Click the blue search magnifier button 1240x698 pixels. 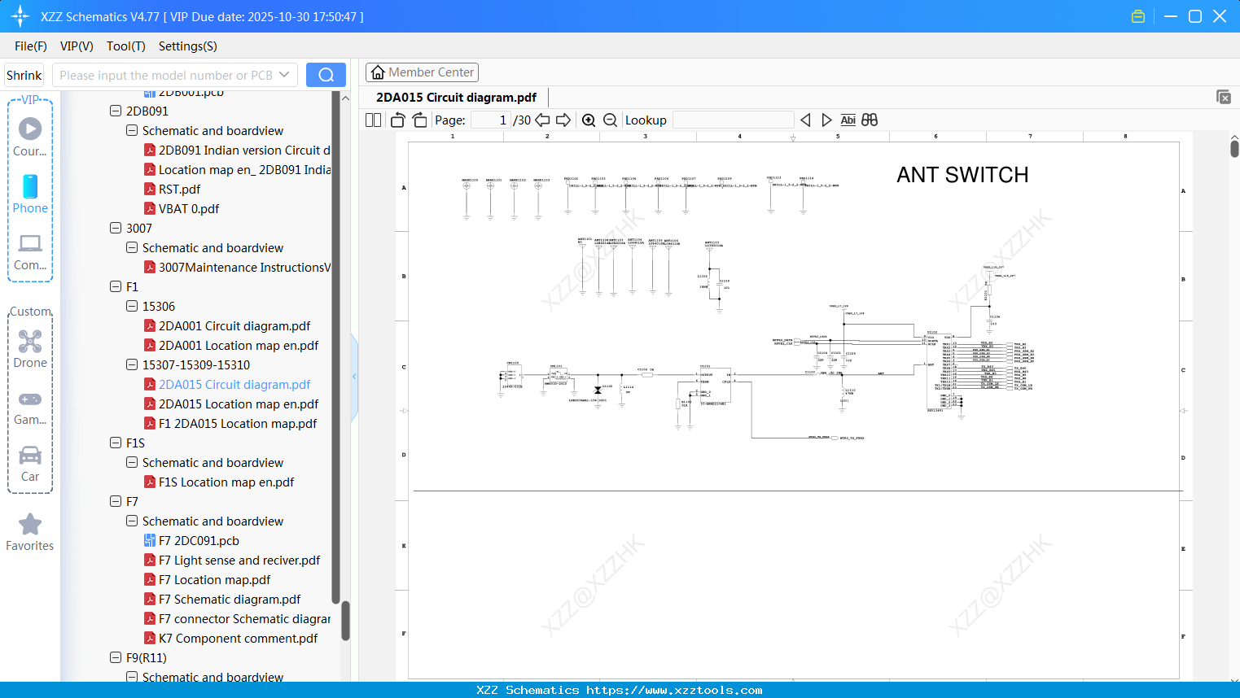click(x=326, y=74)
